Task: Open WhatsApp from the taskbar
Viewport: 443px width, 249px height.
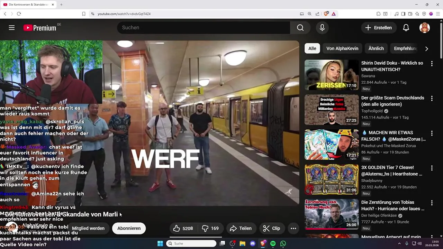Action: click(283, 243)
